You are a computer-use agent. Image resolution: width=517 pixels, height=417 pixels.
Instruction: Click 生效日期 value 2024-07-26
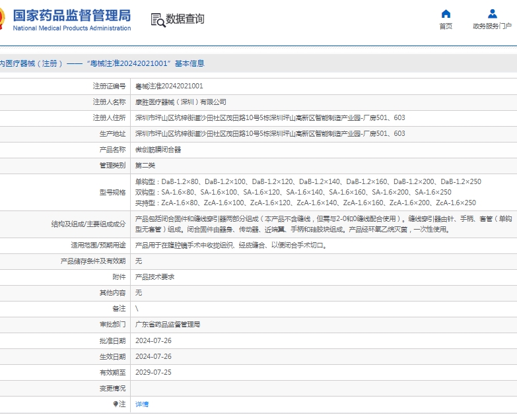[153, 356]
